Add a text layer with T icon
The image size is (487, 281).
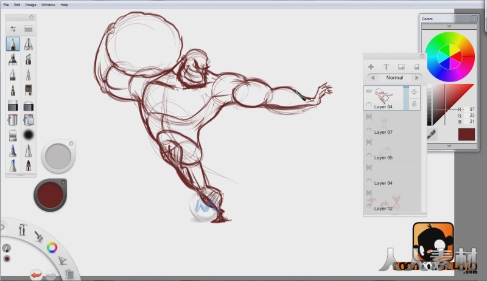click(386, 67)
